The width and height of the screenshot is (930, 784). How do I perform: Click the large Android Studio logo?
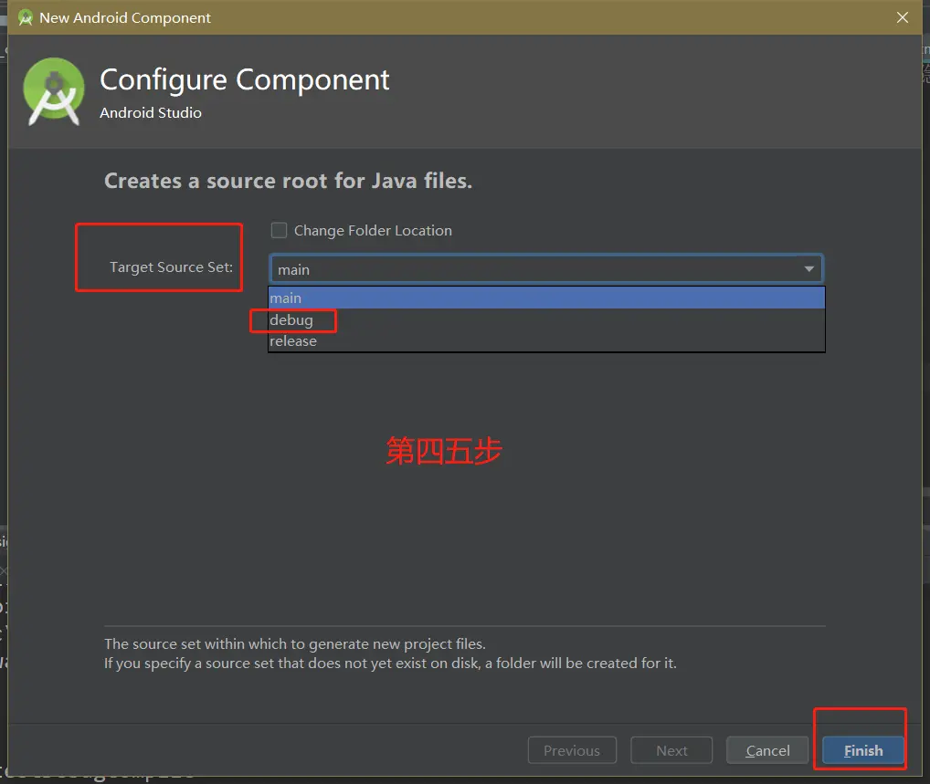pos(57,92)
